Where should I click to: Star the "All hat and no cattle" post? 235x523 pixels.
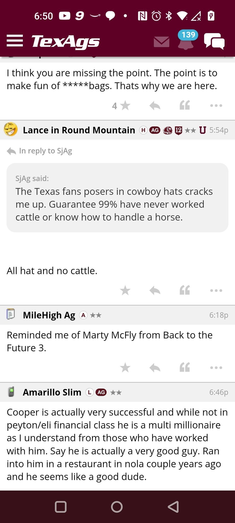[125, 290]
